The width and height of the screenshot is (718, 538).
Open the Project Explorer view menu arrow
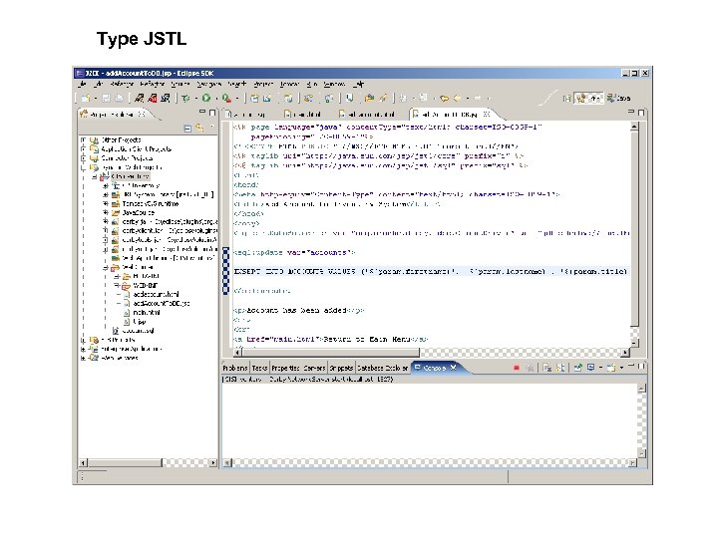(x=211, y=127)
